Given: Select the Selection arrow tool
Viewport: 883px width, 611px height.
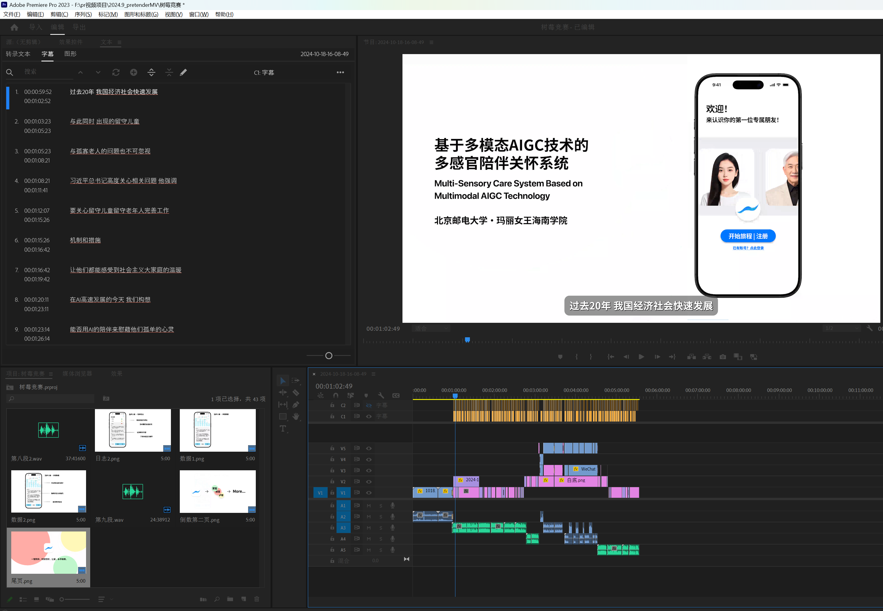Looking at the screenshot, I should 283,380.
